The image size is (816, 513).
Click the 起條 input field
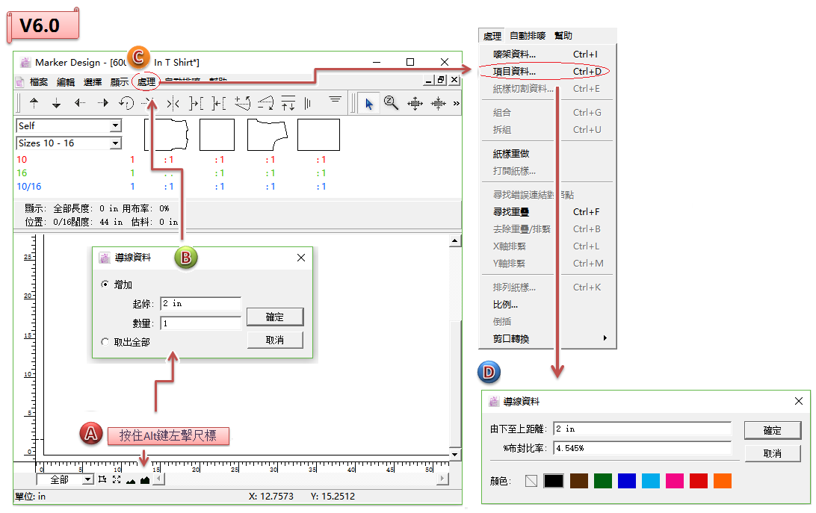[x=200, y=304]
